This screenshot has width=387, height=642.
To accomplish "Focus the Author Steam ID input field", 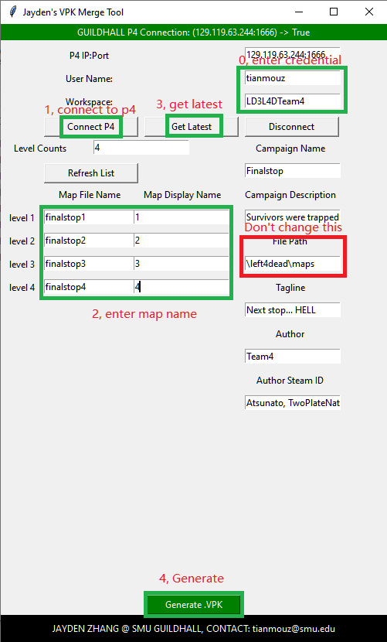I will 293,403.
